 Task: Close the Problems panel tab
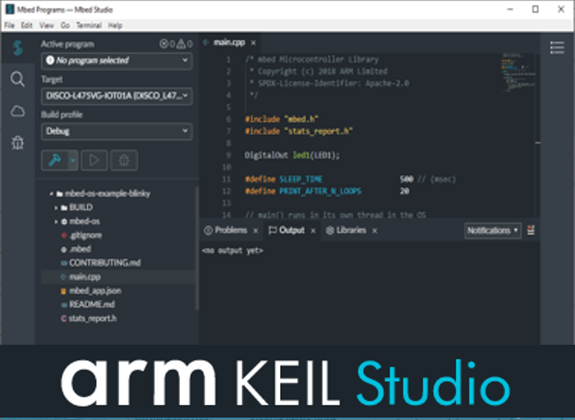coord(255,231)
